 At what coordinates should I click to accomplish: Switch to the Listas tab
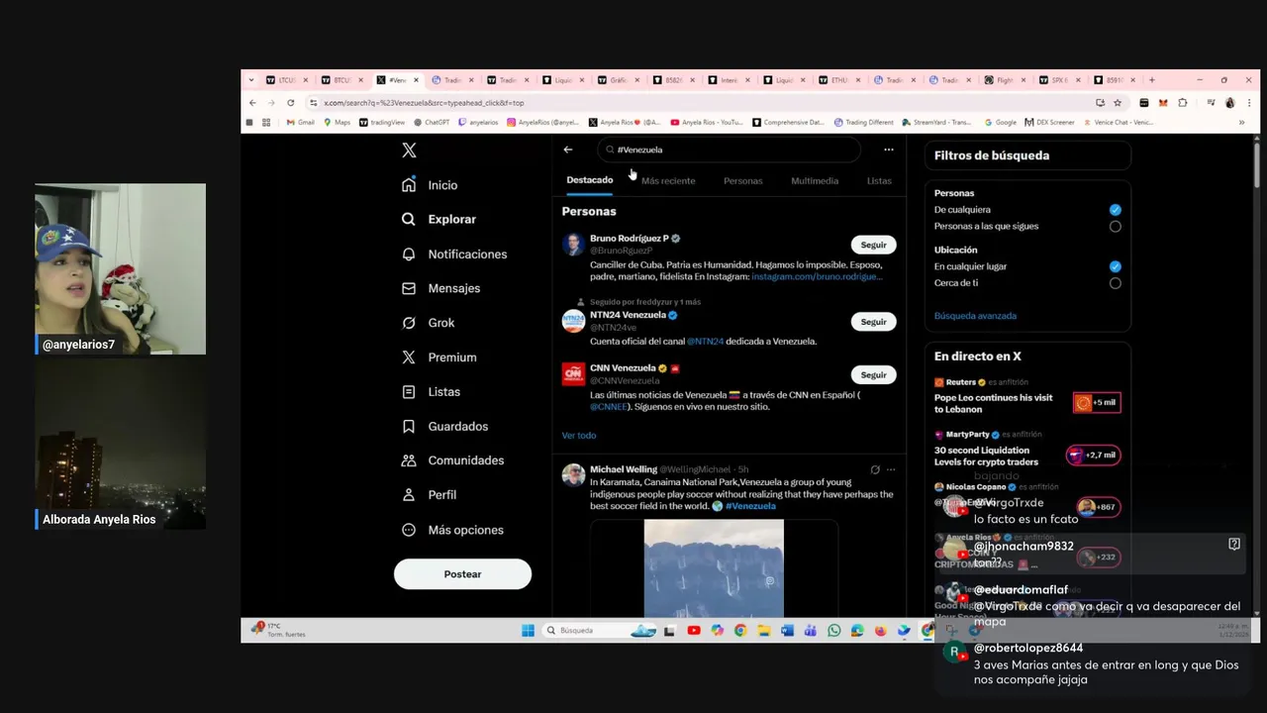point(879,181)
